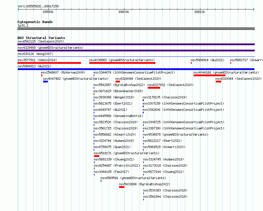Click the 69610k ruler tick label

(x=200, y=12)
